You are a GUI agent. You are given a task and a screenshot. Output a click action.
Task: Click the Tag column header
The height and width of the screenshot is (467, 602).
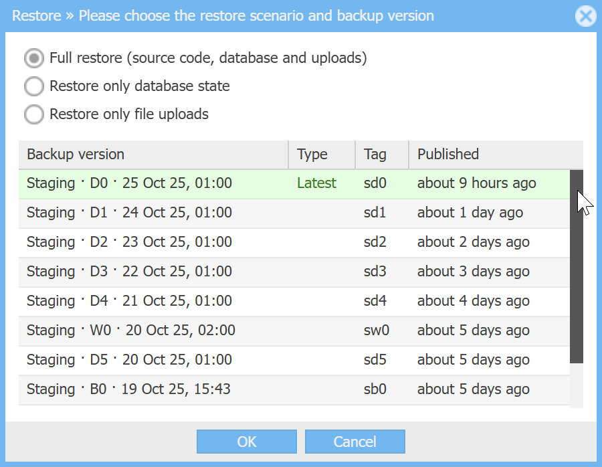click(375, 155)
